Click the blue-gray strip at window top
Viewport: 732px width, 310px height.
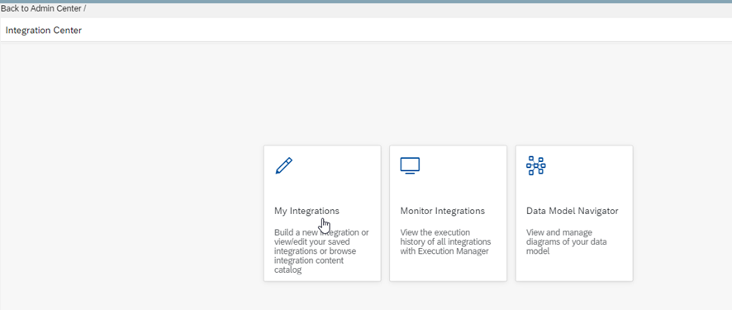click(366, 2)
